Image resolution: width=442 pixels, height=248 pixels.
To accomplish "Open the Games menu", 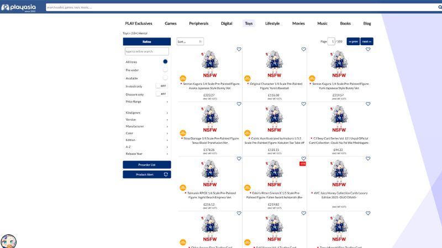I will 171,23.
